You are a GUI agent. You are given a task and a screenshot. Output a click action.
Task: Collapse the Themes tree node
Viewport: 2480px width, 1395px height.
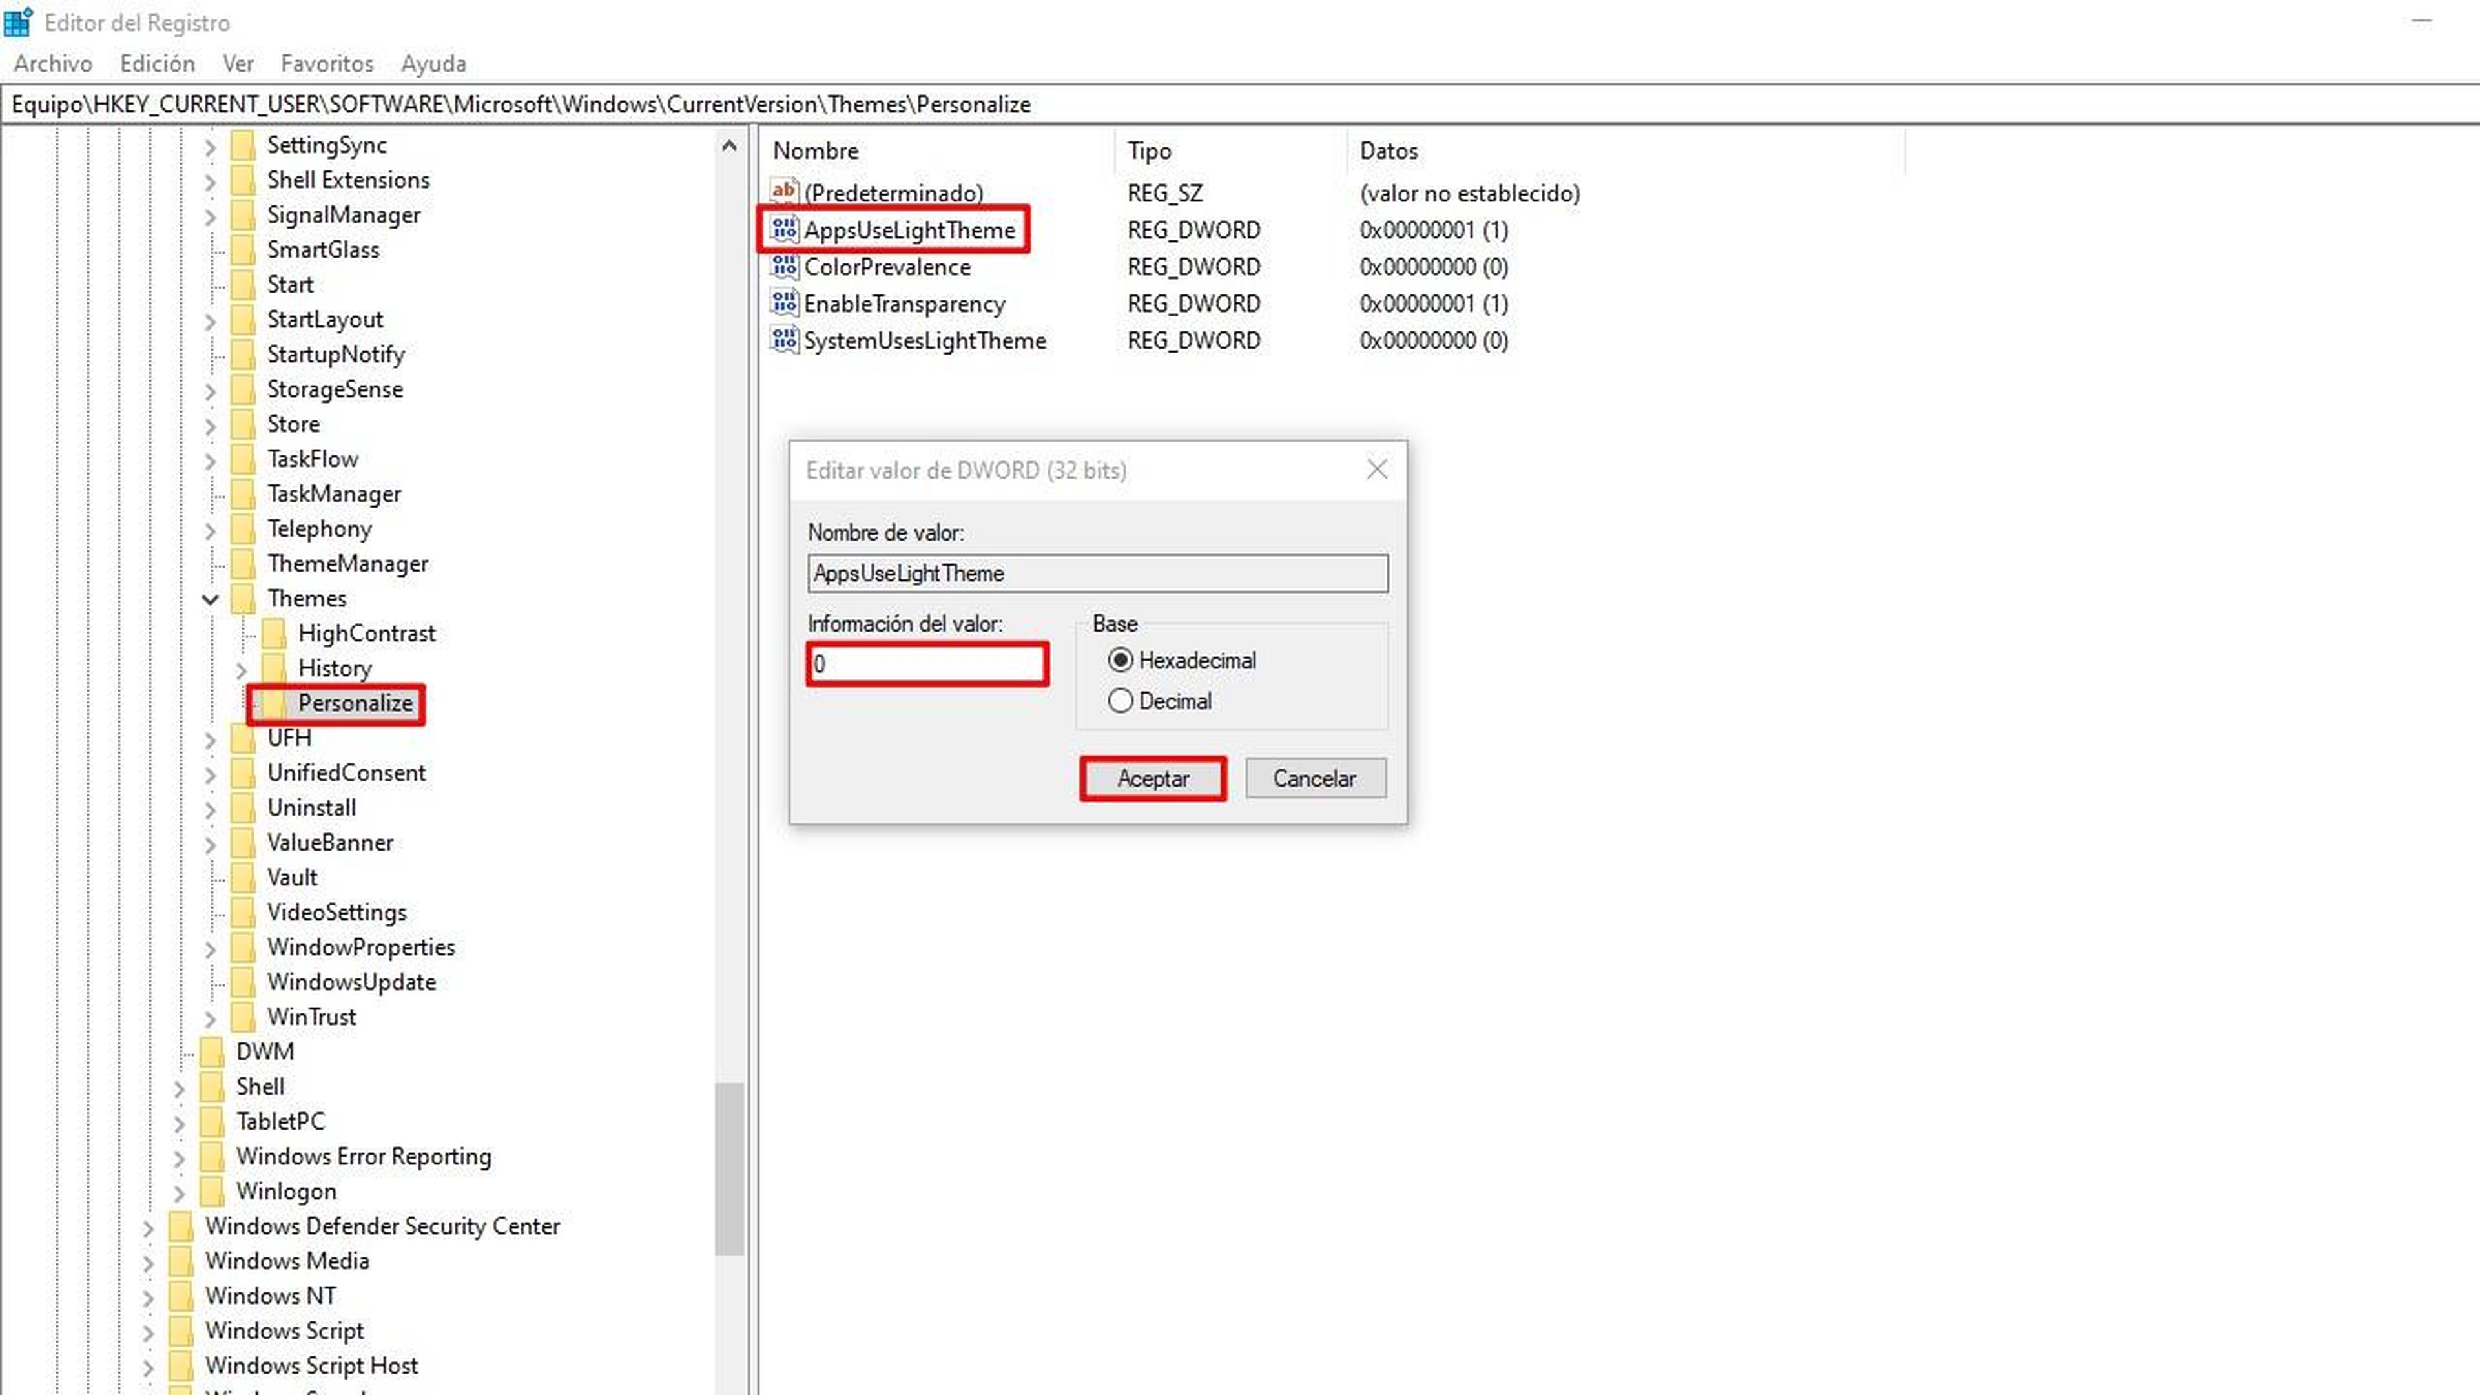[x=210, y=599]
